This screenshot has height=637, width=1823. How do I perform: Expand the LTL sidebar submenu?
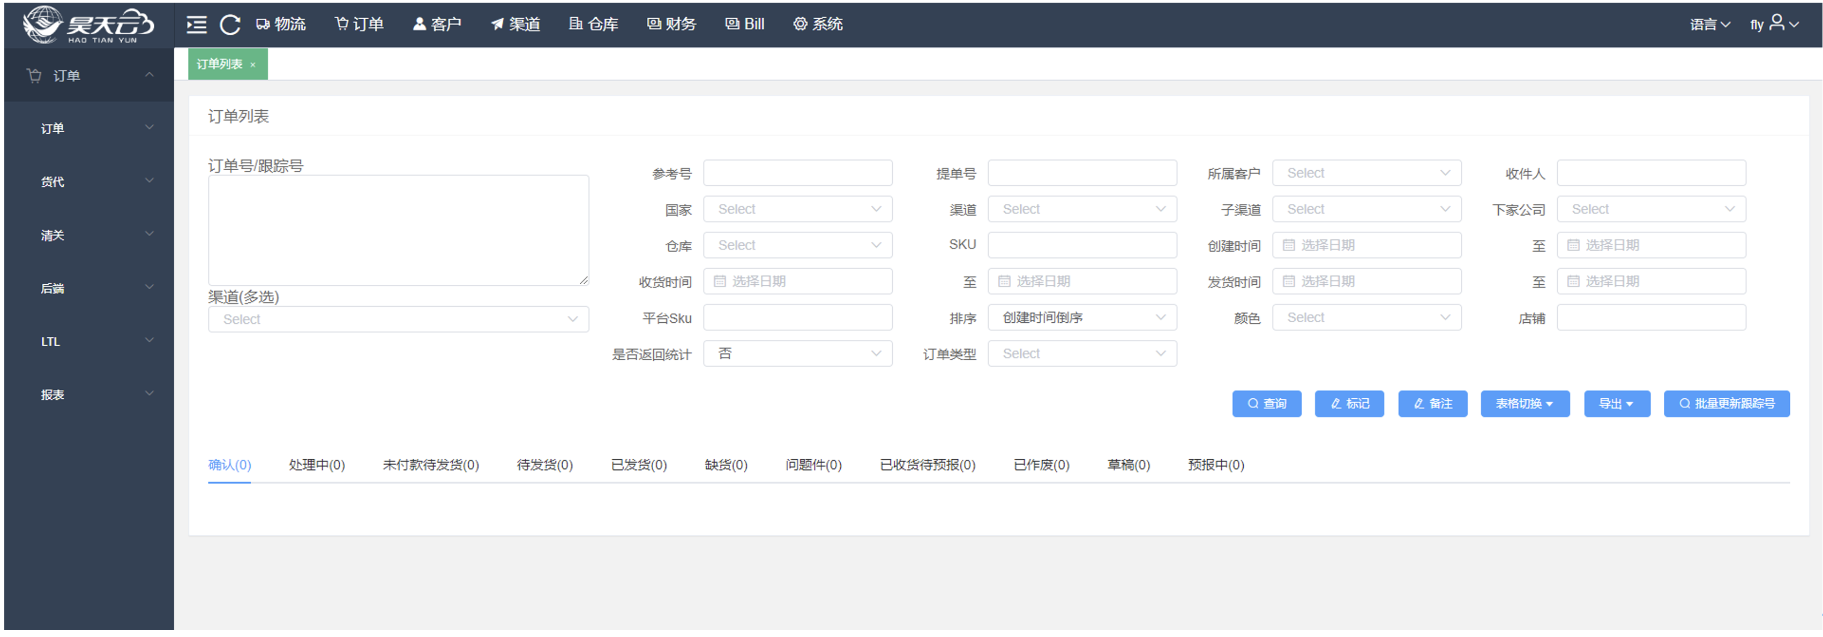pyautogui.click(x=89, y=342)
